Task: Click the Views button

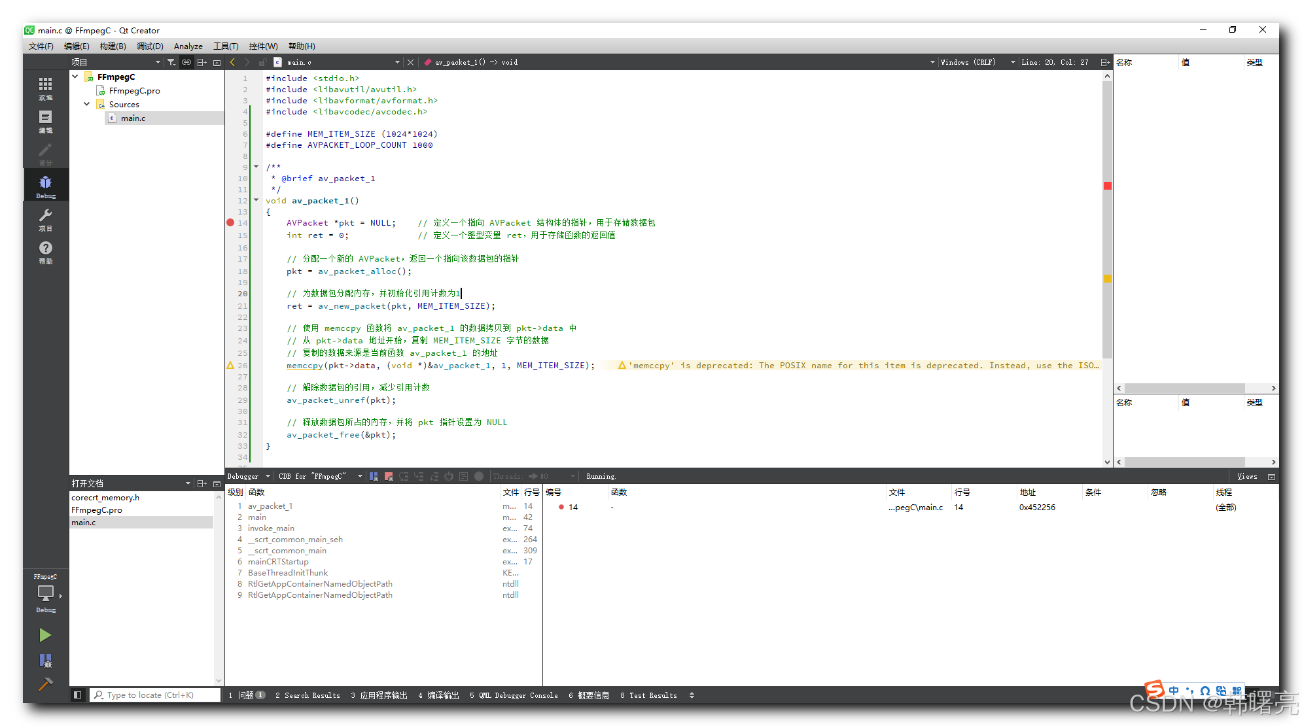Action: [x=1247, y=476]
